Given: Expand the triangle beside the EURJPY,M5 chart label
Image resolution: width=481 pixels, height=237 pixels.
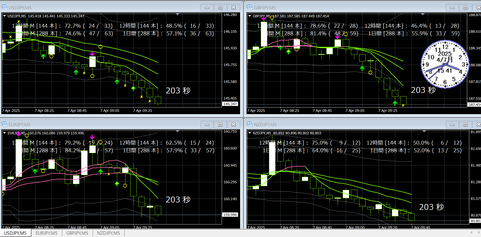Looking at the screenshot, I should (x=5, y=133).
